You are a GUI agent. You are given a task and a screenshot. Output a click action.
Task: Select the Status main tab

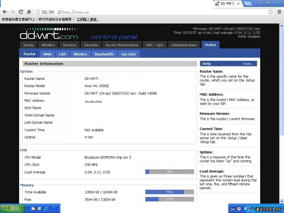coord(210,45)
